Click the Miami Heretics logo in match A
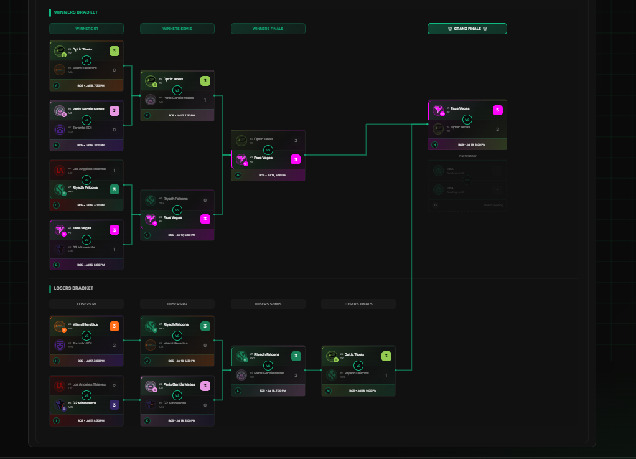The image size is (636, 459). tap(60, 70)
